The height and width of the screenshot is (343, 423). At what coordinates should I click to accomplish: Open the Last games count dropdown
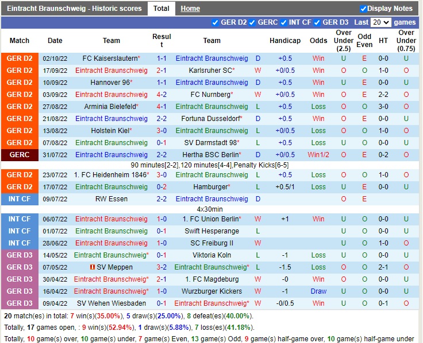(380, 22)
